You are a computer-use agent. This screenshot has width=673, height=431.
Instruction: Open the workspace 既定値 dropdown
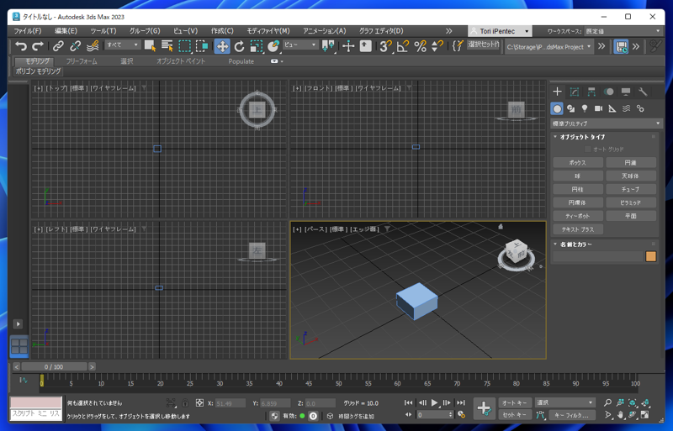coord(623,31)
